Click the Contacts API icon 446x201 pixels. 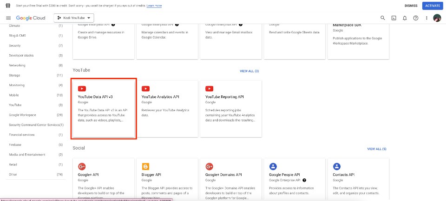click(x=337, y=166)
